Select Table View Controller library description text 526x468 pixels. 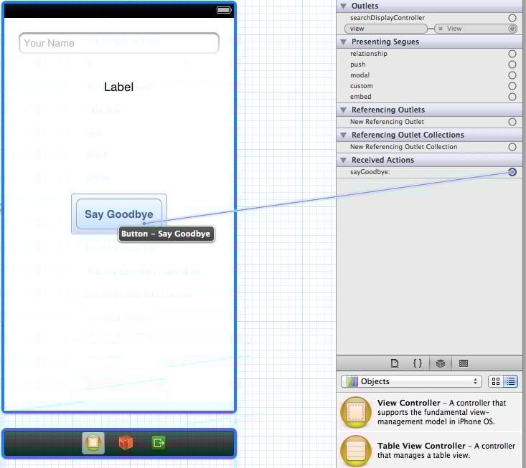pyautogui.click(x=446, y=451)
